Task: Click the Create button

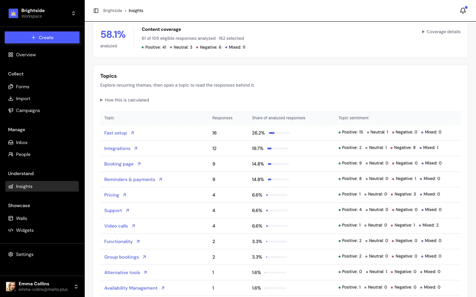Action: 42,37
